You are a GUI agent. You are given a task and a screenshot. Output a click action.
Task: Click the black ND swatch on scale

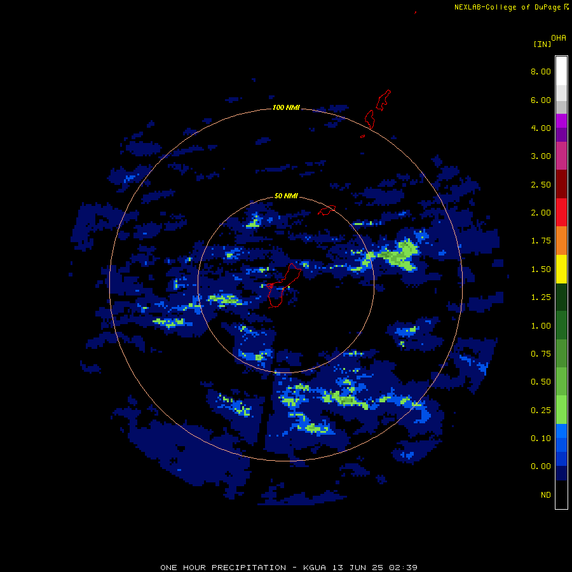coord(561,494)
